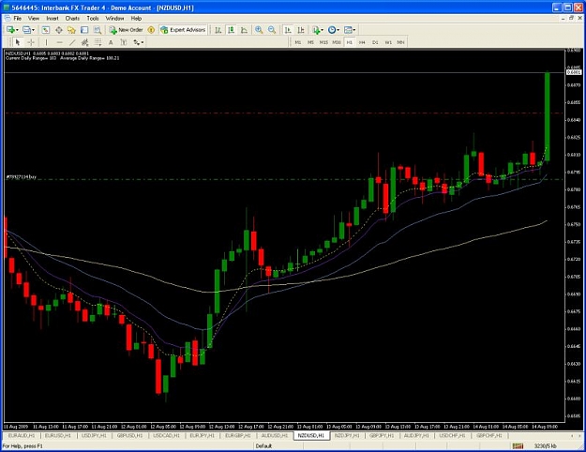Select the Text Label tool
Viewport: 586px width, 452px height.
tap(124, 42)
